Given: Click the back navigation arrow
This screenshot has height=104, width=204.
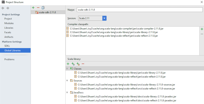Looking at the screenshot, I should (x=3, y=8).
